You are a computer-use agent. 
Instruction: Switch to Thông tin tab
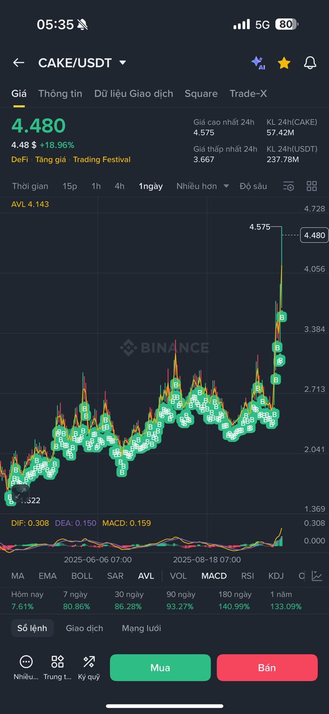point(60,93)
